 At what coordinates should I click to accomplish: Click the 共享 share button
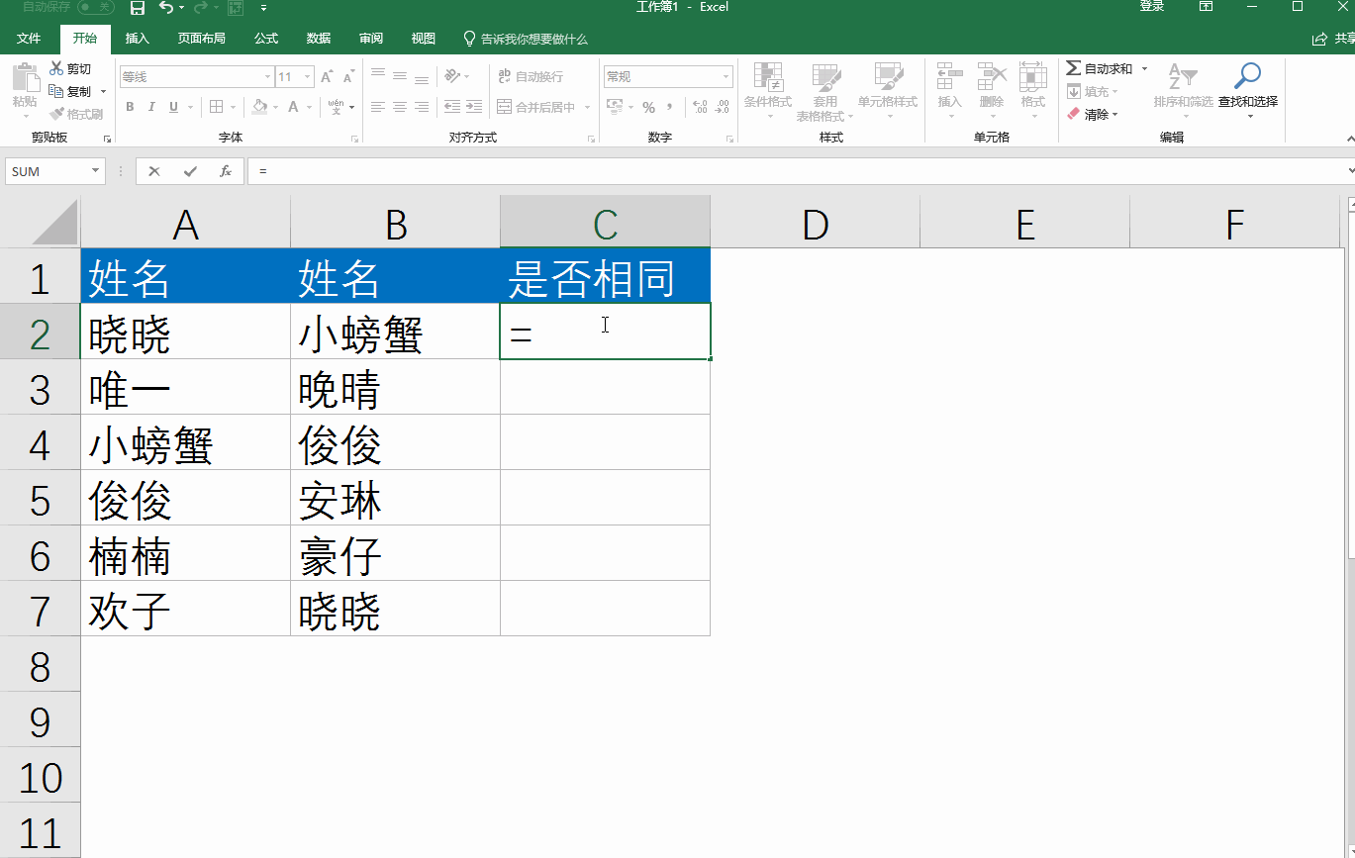coord(1333,39)
